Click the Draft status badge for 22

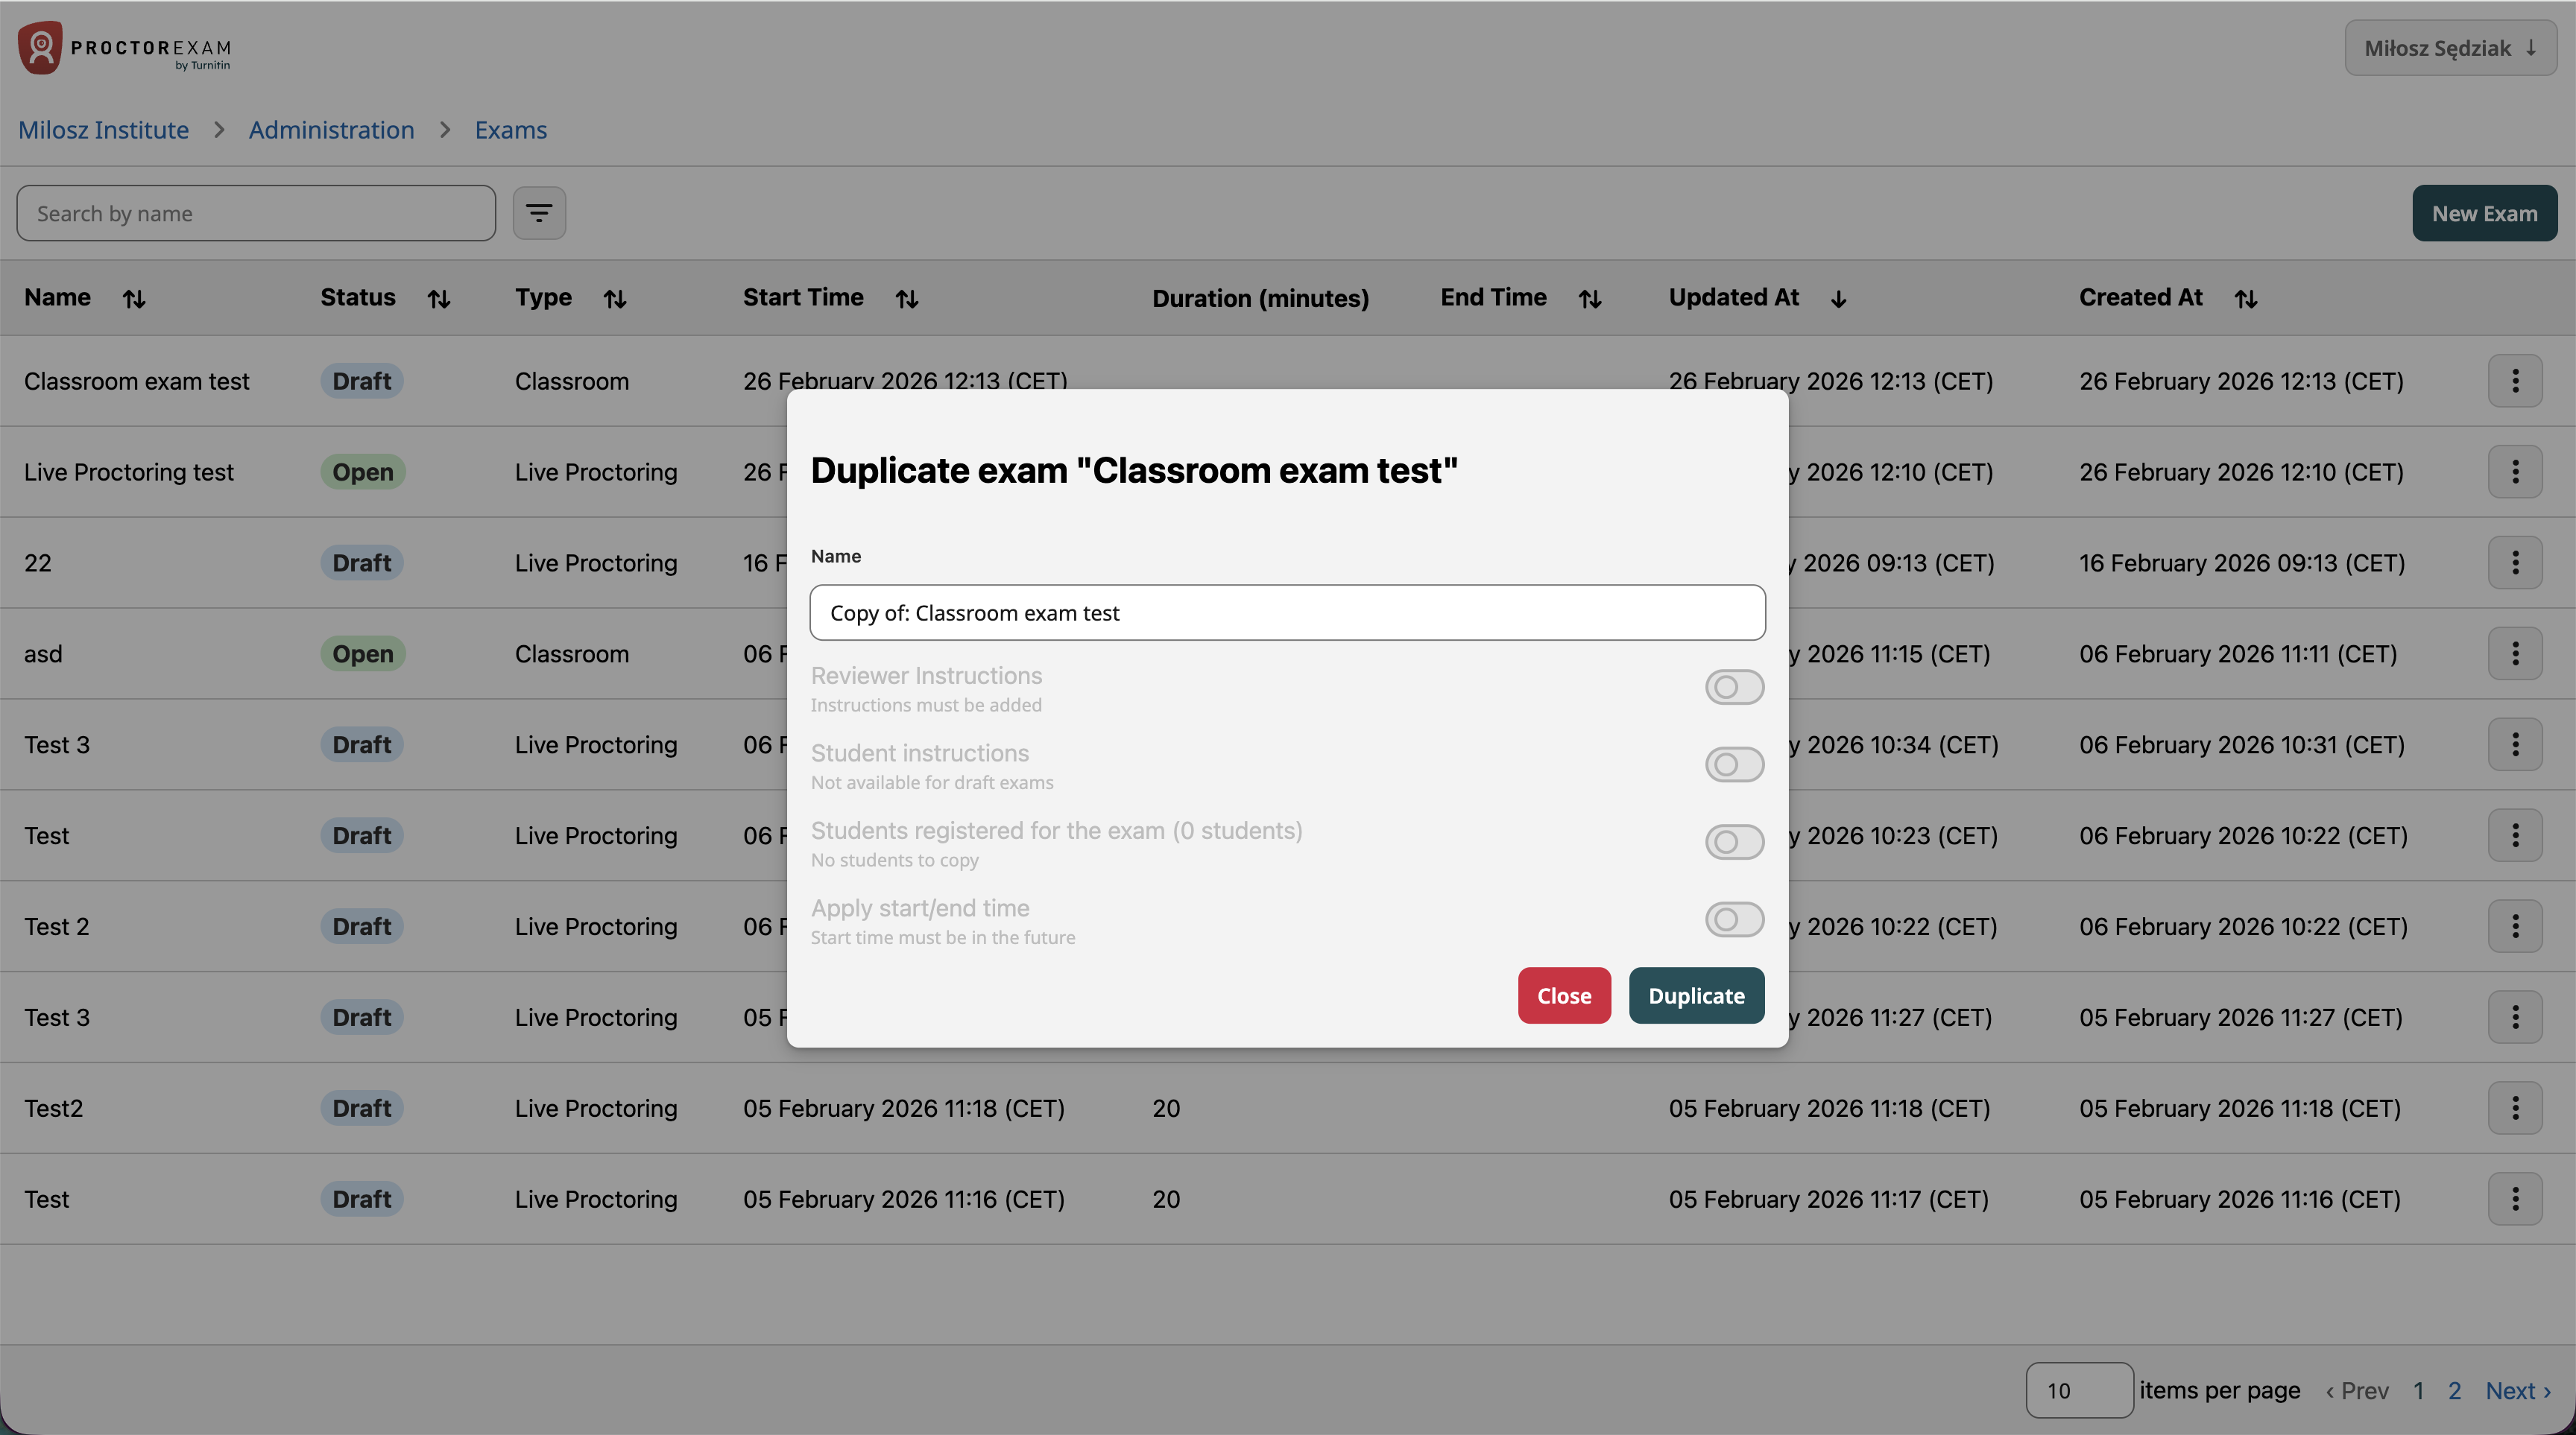(x=362, y=563)
